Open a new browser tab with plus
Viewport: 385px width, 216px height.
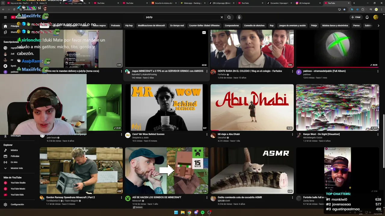[354, 3]
